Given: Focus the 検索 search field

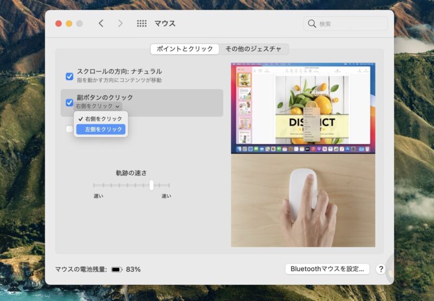Looking at the screenshot, I should pyautogui.click(x=346, y=24).
